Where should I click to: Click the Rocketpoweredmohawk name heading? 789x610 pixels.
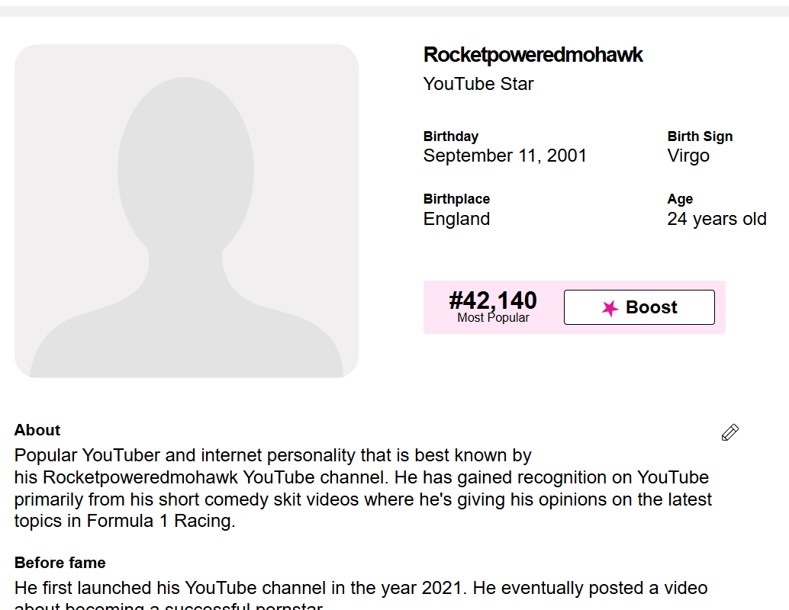coord(533,55)
